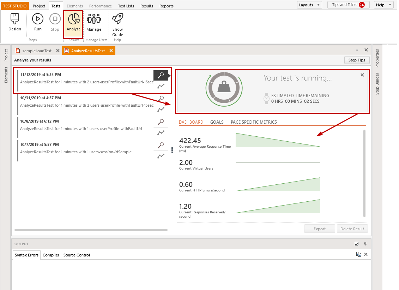Select the 10/7/2019 at 5:57 PM result
The width and height of the screenshot is (399, 290).
point(85,150)
